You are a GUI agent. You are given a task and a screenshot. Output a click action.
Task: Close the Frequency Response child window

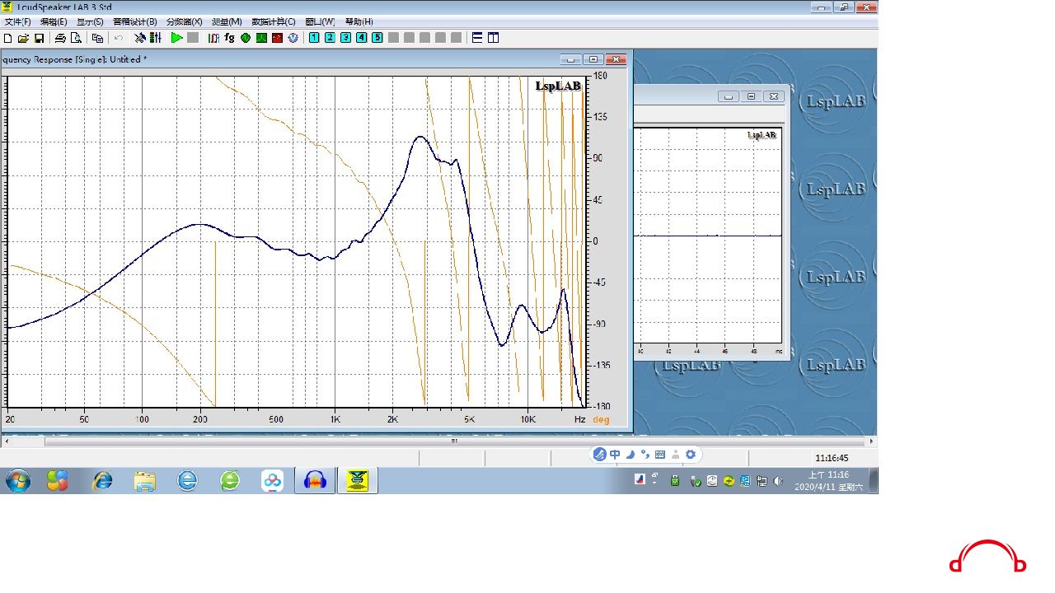(617, 59)
